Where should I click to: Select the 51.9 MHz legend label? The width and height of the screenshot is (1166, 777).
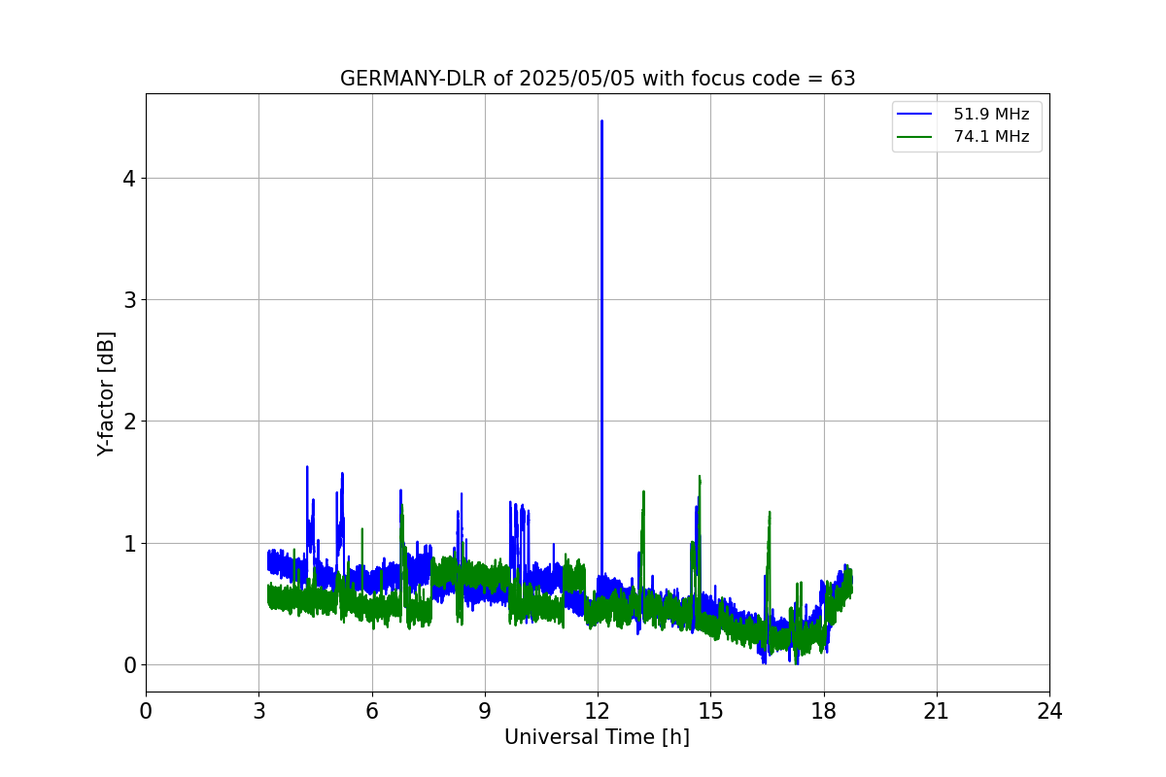click(991, 115)
